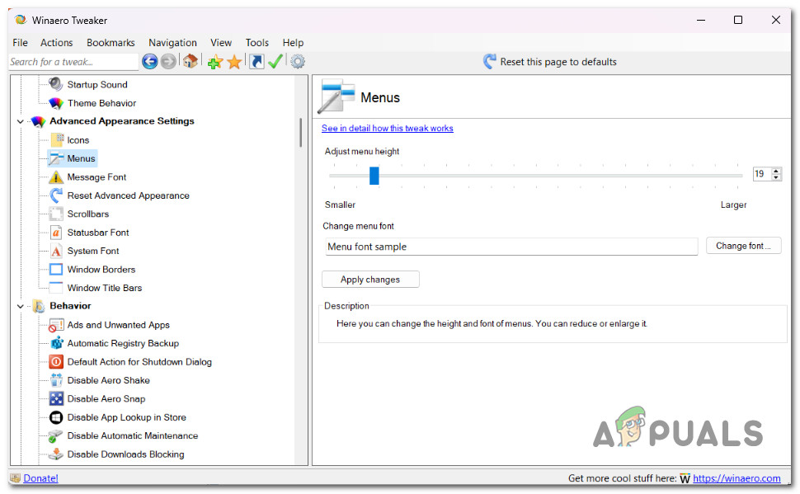Select the Menus tree item label
This screenshot has width=800, height=494.
(x=81, y=158)
